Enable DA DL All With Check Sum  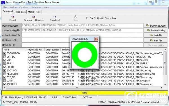[x=87, y=18]
